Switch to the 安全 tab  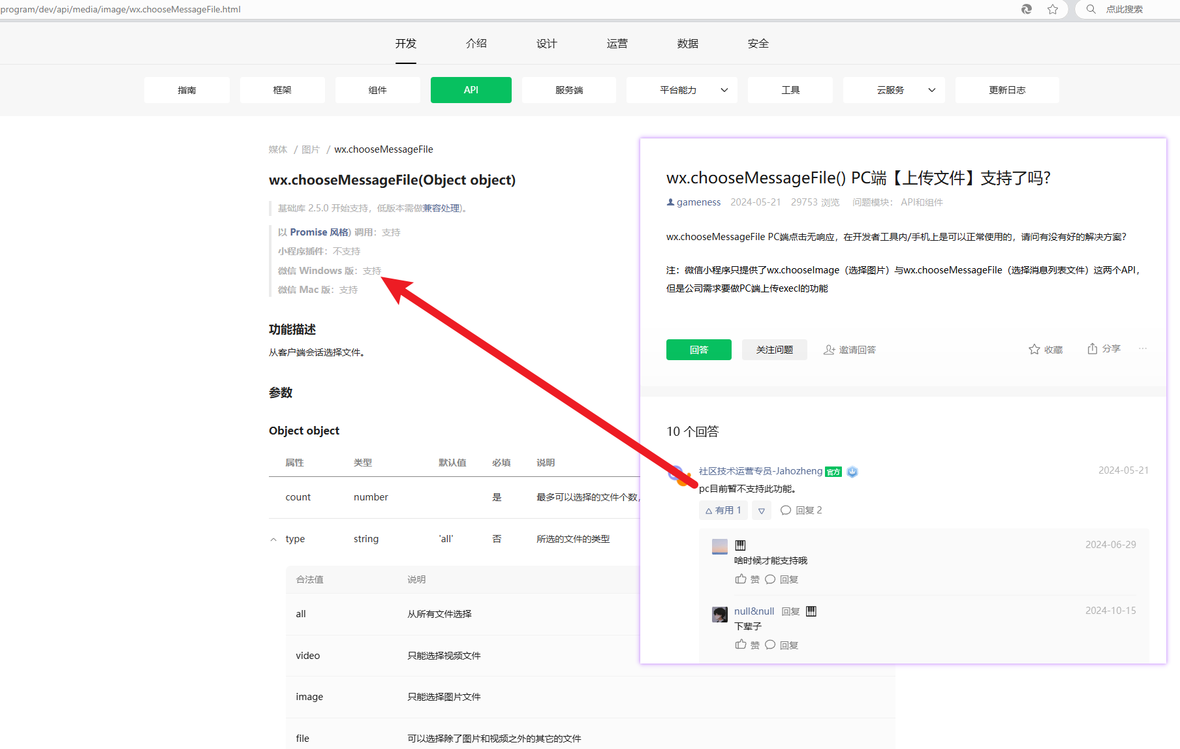758,44
